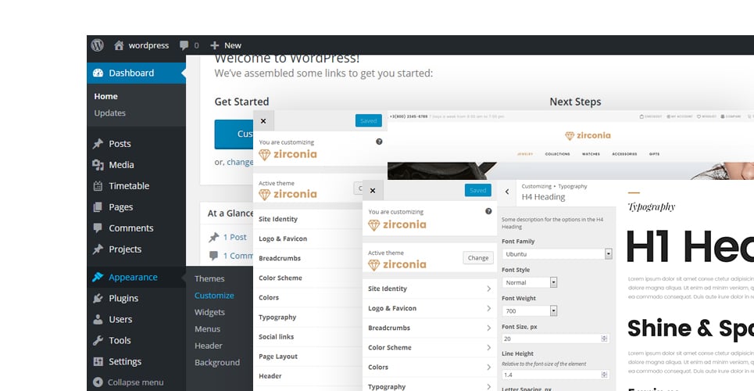This screenshot has width=754, height=391.
Task: Adjust the Font Size stepper
Action: (x=605, y=339)
